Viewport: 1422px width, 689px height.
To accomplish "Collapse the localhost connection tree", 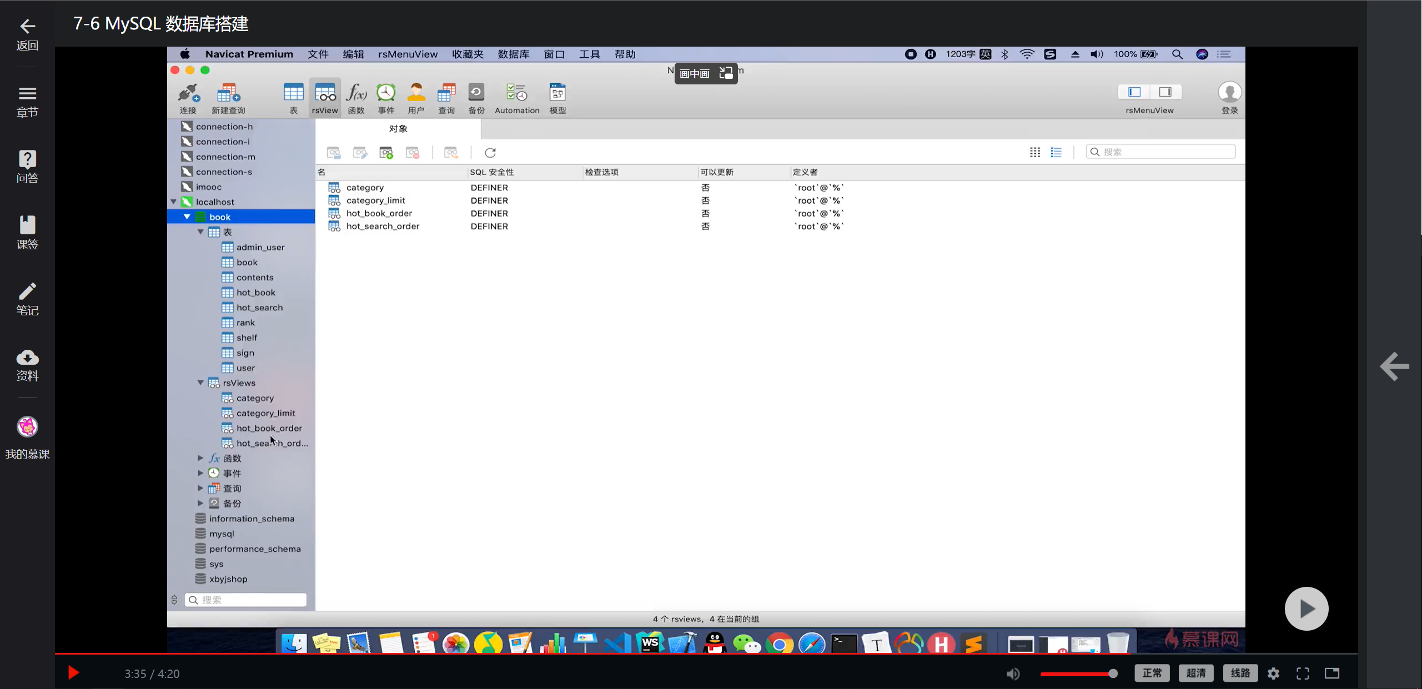I will pyautogui.click(x=173, y=202).
